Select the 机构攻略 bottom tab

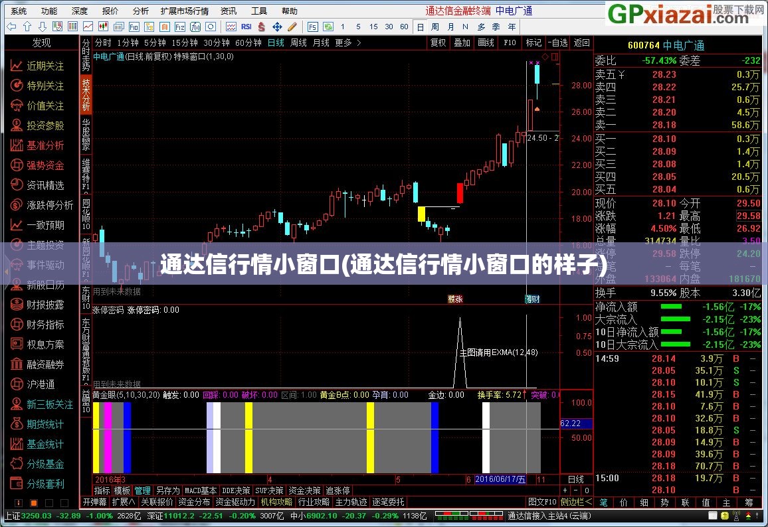coord(276,502)
